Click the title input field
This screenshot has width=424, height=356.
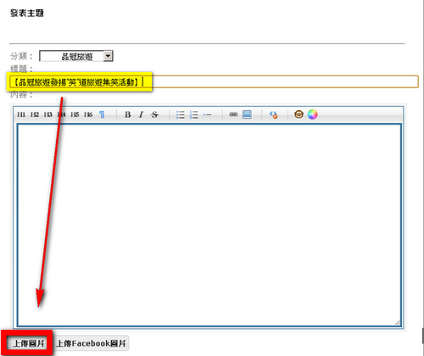pos(214,81)
